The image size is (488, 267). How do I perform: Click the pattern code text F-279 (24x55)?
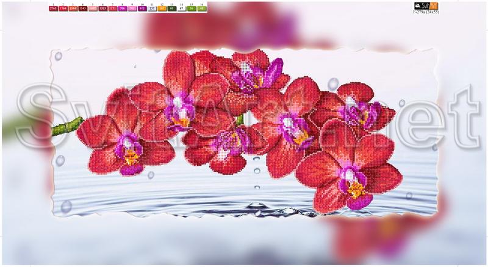(x=427, y=12)
